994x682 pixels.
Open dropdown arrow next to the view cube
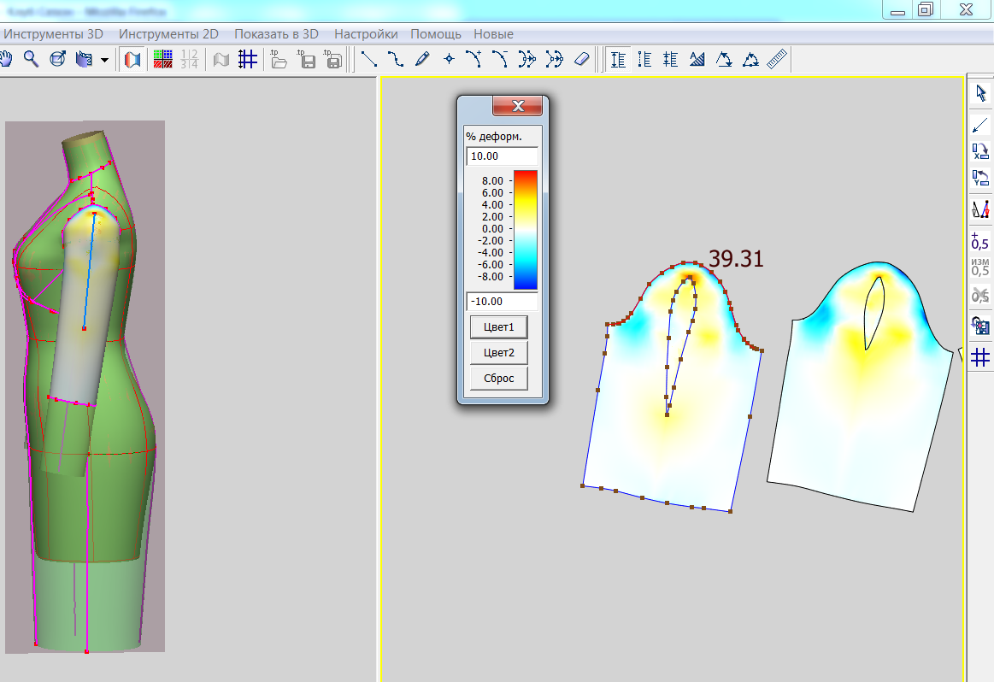point(104,60)
